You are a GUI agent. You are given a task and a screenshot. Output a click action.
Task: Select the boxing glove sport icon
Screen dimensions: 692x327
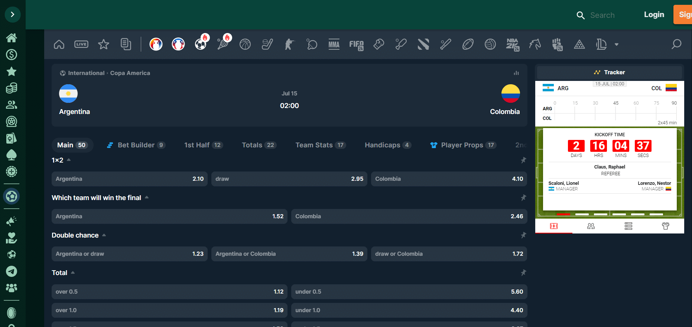379,44
